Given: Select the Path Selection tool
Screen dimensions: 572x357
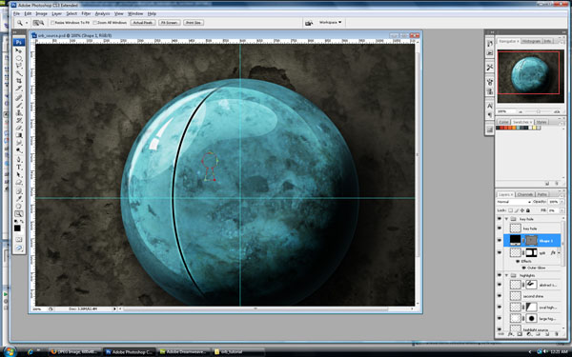Looking at the screenshot, I should pos(18,175).
